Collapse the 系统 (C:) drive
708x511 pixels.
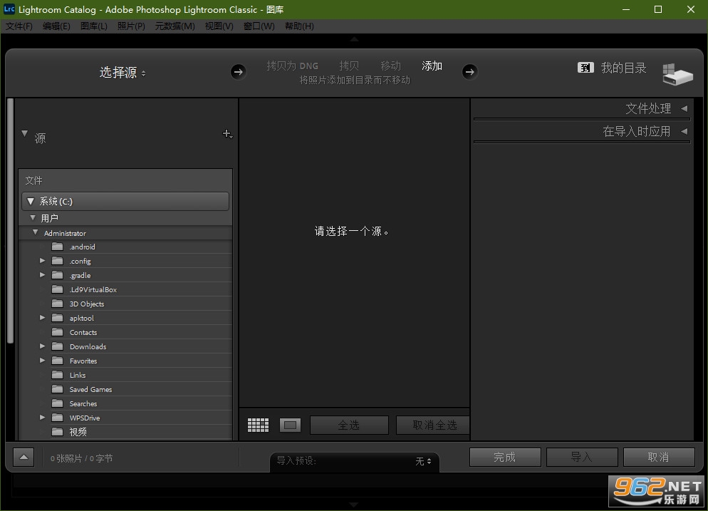[31, 201]
